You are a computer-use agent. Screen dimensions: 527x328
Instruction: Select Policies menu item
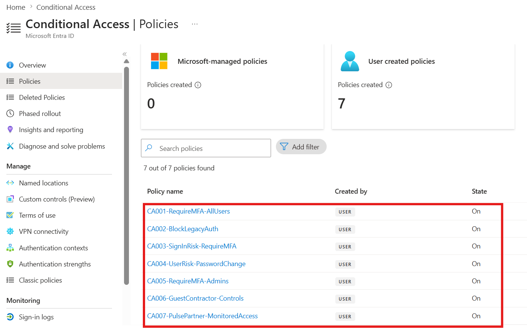pos(61,81)
